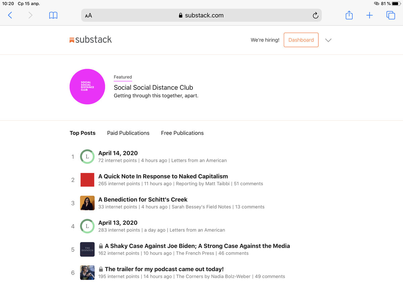This screenshot has height=282, width=403.
Task: Expand the chevron menu next to Dashboard
Action: point(328,40)
